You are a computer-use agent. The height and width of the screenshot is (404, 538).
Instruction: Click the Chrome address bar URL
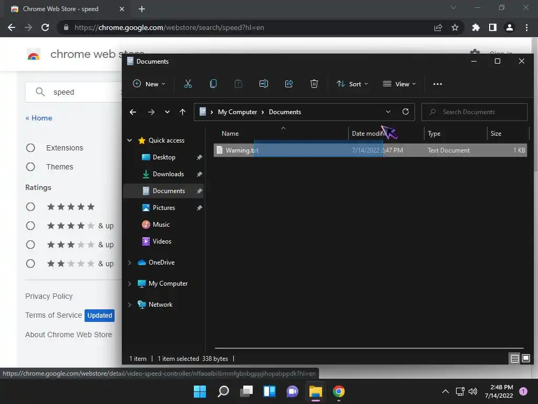click(x=169, y=27)
